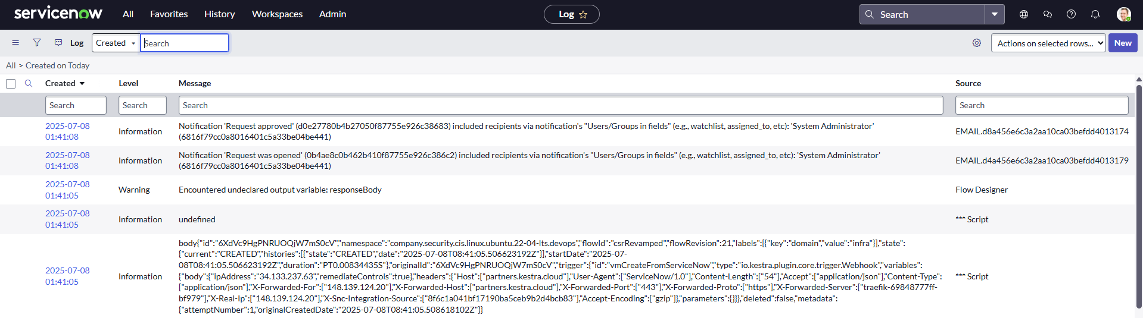Click source EMAIL.d4a456e6c3a2aa10ca03befdd4013179
The height and width of the screenshot is (318, 1143).
pyautogui.click(x=1042, y=160)
